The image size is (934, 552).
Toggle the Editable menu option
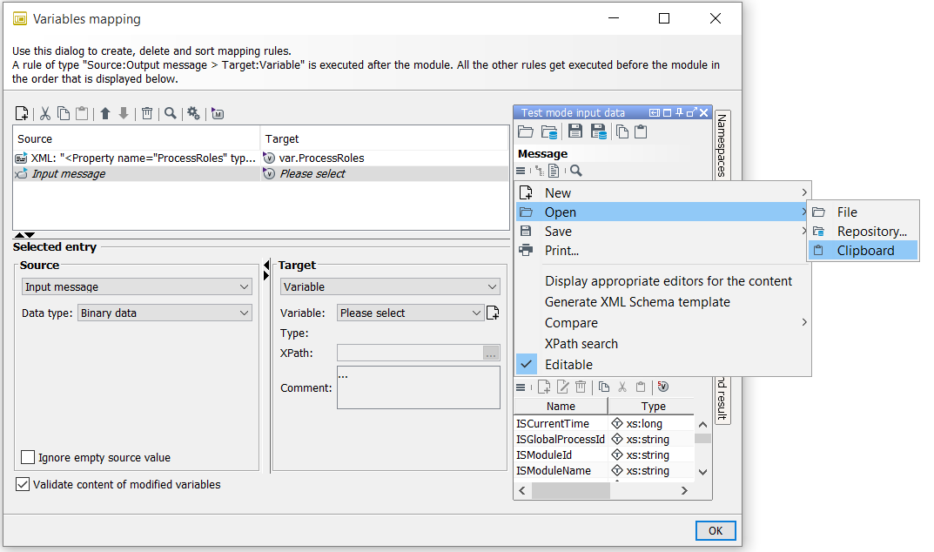[x=568, y=365]
